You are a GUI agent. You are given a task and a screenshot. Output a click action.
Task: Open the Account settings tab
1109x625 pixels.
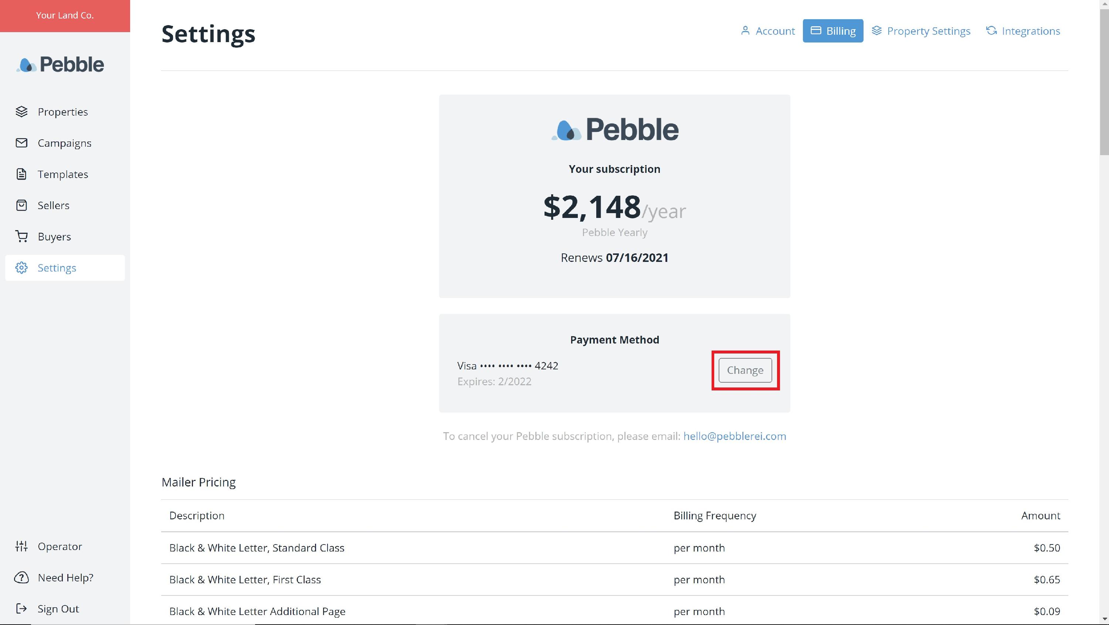(767, 31)
